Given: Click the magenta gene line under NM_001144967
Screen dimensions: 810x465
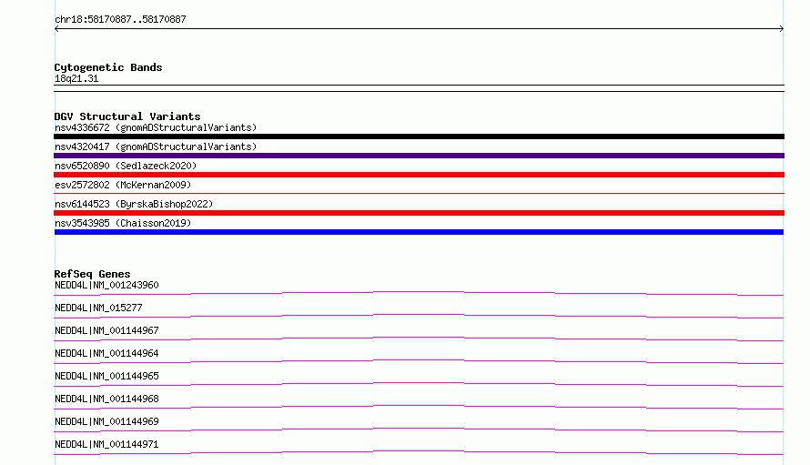Looking at the screenshot, I should tap(419, 339).
